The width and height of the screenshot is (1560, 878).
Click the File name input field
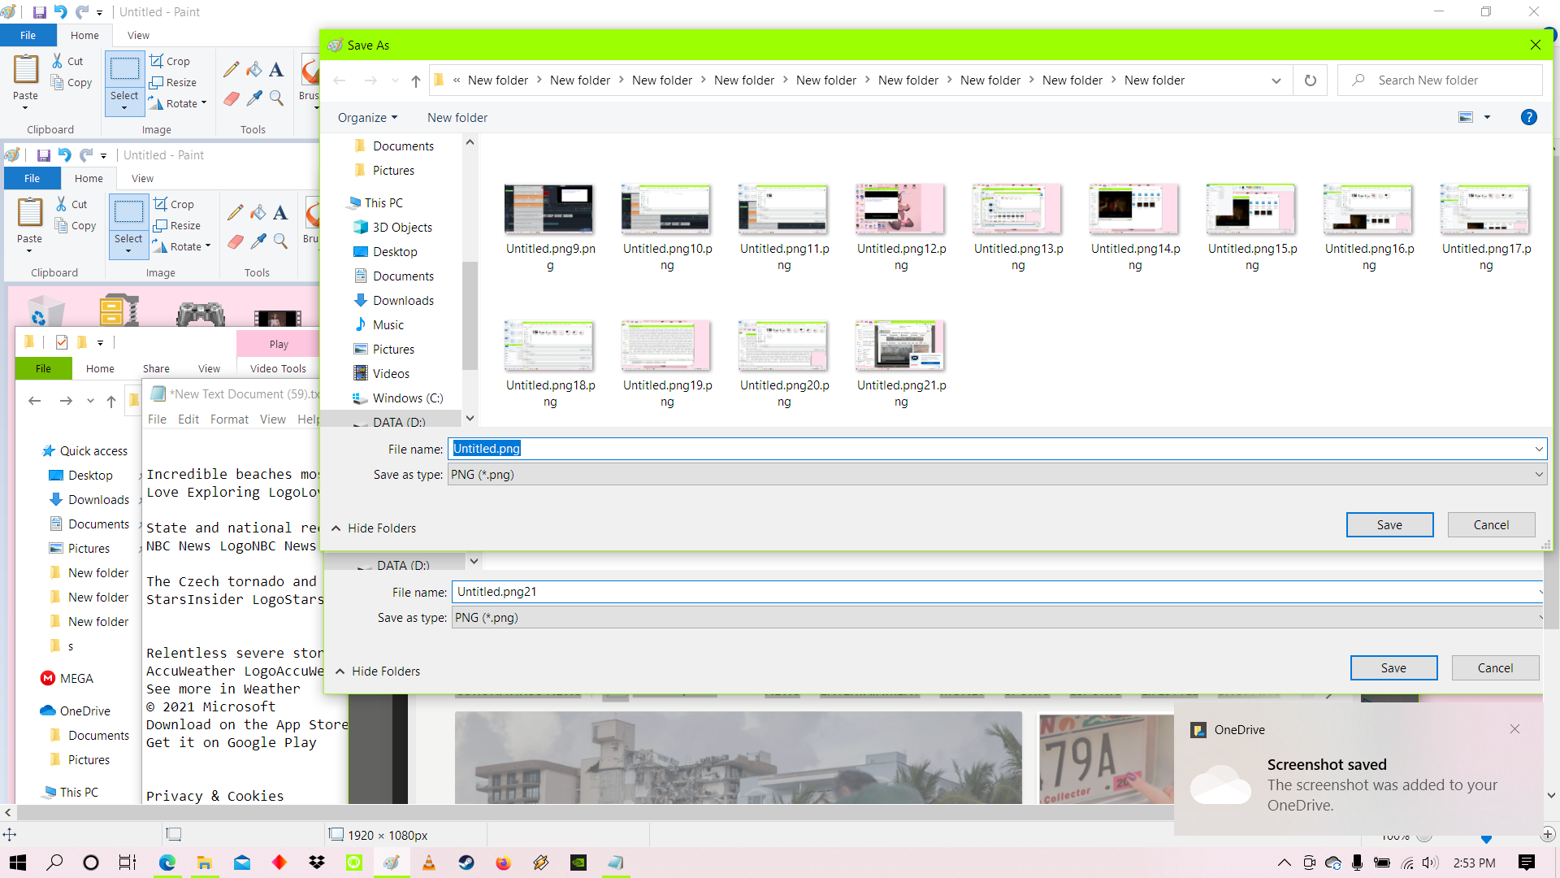click(994, 448)
